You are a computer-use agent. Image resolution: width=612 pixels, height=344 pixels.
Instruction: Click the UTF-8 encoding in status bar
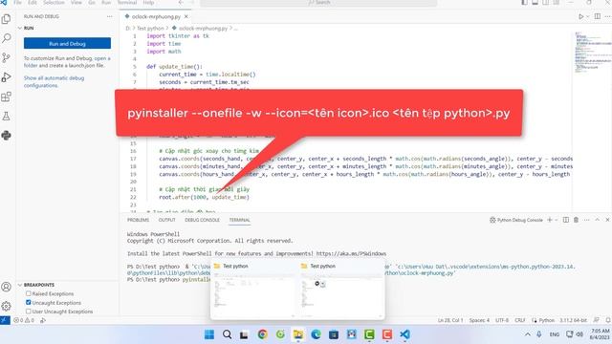[502, 320]
